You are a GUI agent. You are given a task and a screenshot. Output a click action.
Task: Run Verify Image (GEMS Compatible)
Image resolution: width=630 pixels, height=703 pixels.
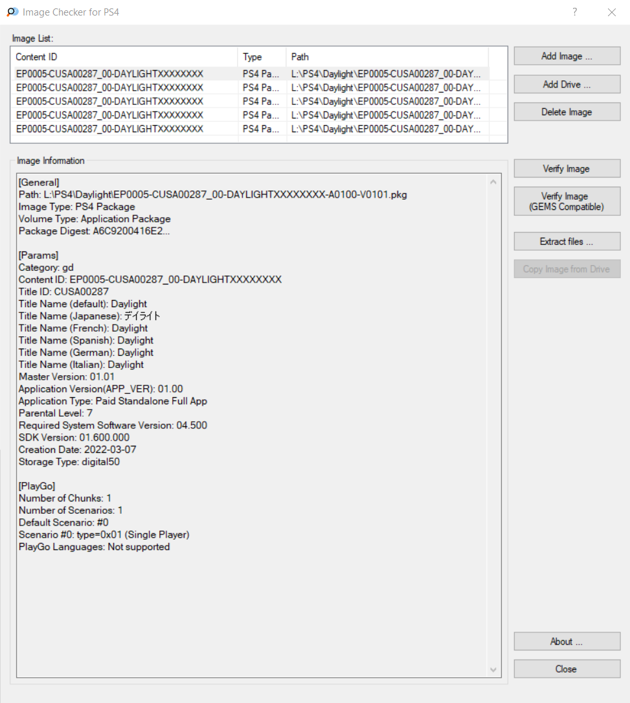click(567, 202)
